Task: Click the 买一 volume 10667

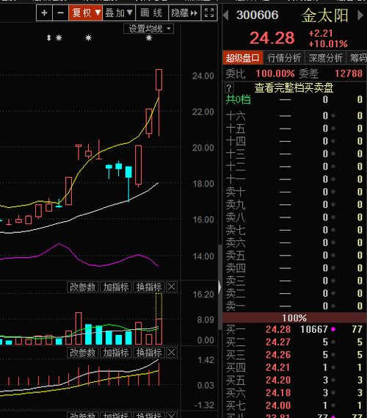Action: (x=313, y=330)
